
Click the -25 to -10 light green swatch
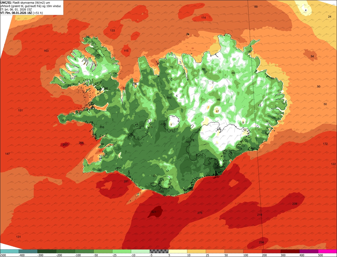(121, 251)
